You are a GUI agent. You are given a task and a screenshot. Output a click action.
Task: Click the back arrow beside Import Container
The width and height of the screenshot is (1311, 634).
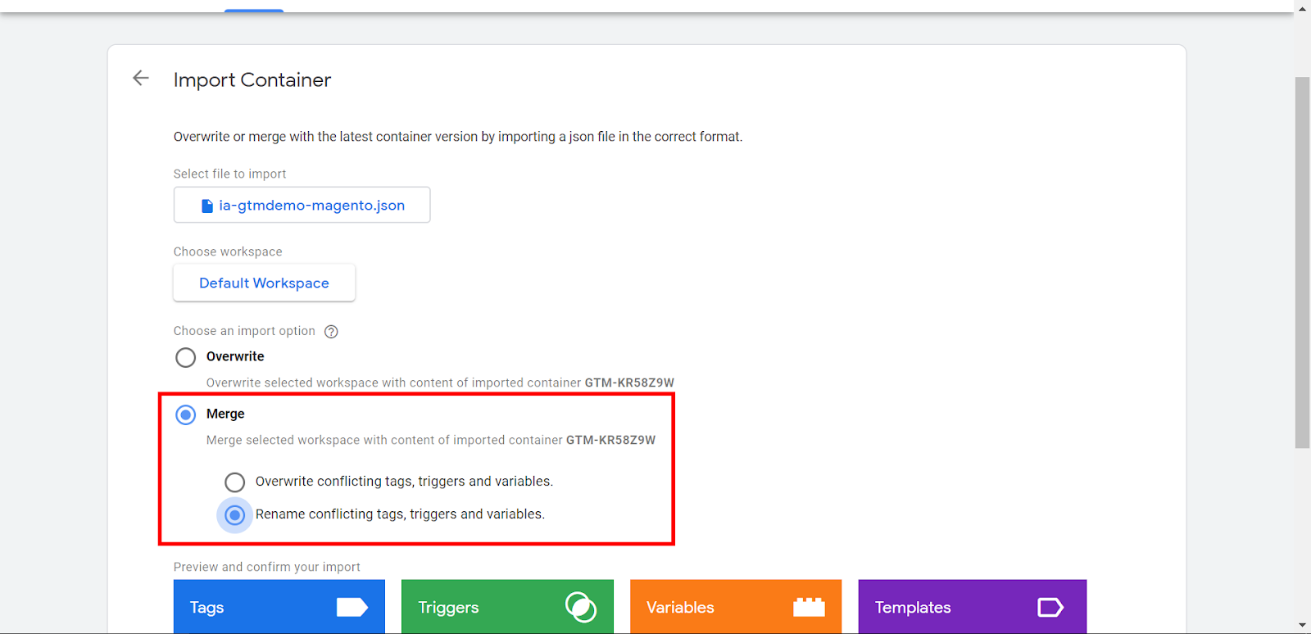[141, 78]
